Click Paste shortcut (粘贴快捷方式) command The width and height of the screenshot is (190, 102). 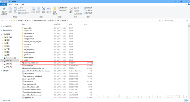(24, 13)
